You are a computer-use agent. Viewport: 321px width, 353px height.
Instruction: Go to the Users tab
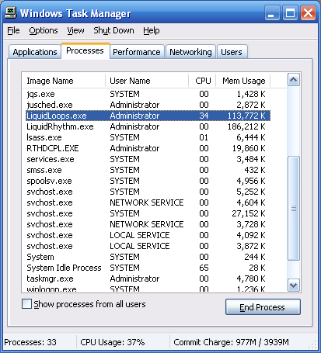coord(232,52)
